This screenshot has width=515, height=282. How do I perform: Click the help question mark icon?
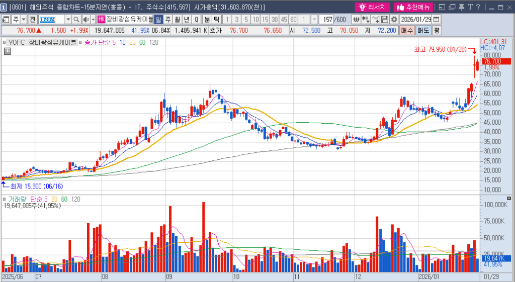(477, 7)
